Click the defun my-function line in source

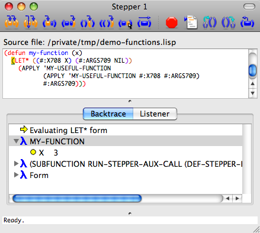[x=43, y=53]
